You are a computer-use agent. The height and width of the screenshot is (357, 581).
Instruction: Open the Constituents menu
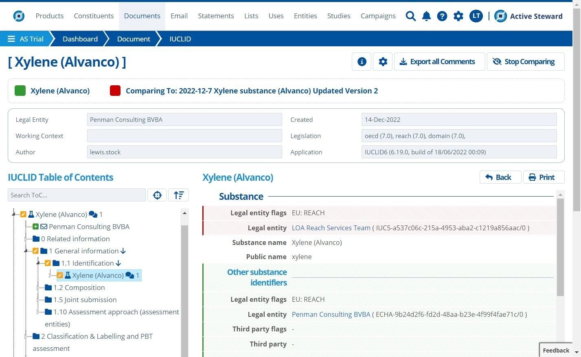pyautogui.click(x=94, y=16)
